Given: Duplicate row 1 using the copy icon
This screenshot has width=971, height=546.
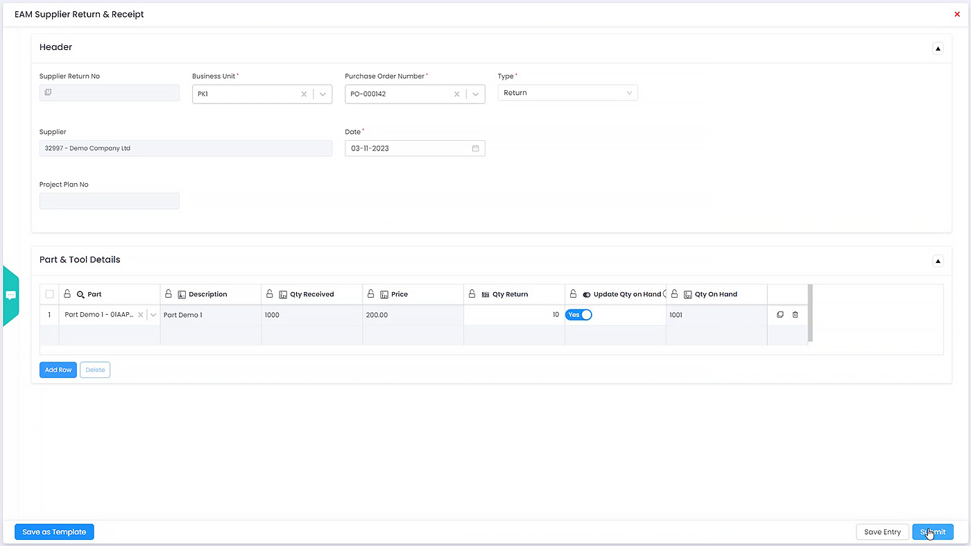Looking at the screenshot, I should click(x=780, y=315).
